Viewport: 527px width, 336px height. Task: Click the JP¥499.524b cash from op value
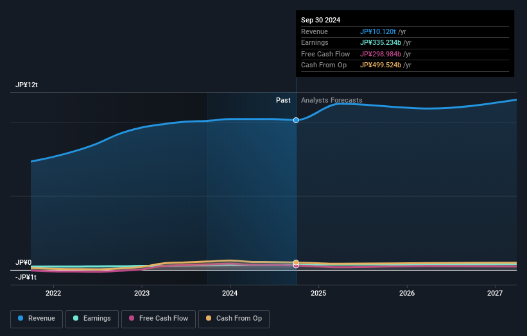coord(381,65)
